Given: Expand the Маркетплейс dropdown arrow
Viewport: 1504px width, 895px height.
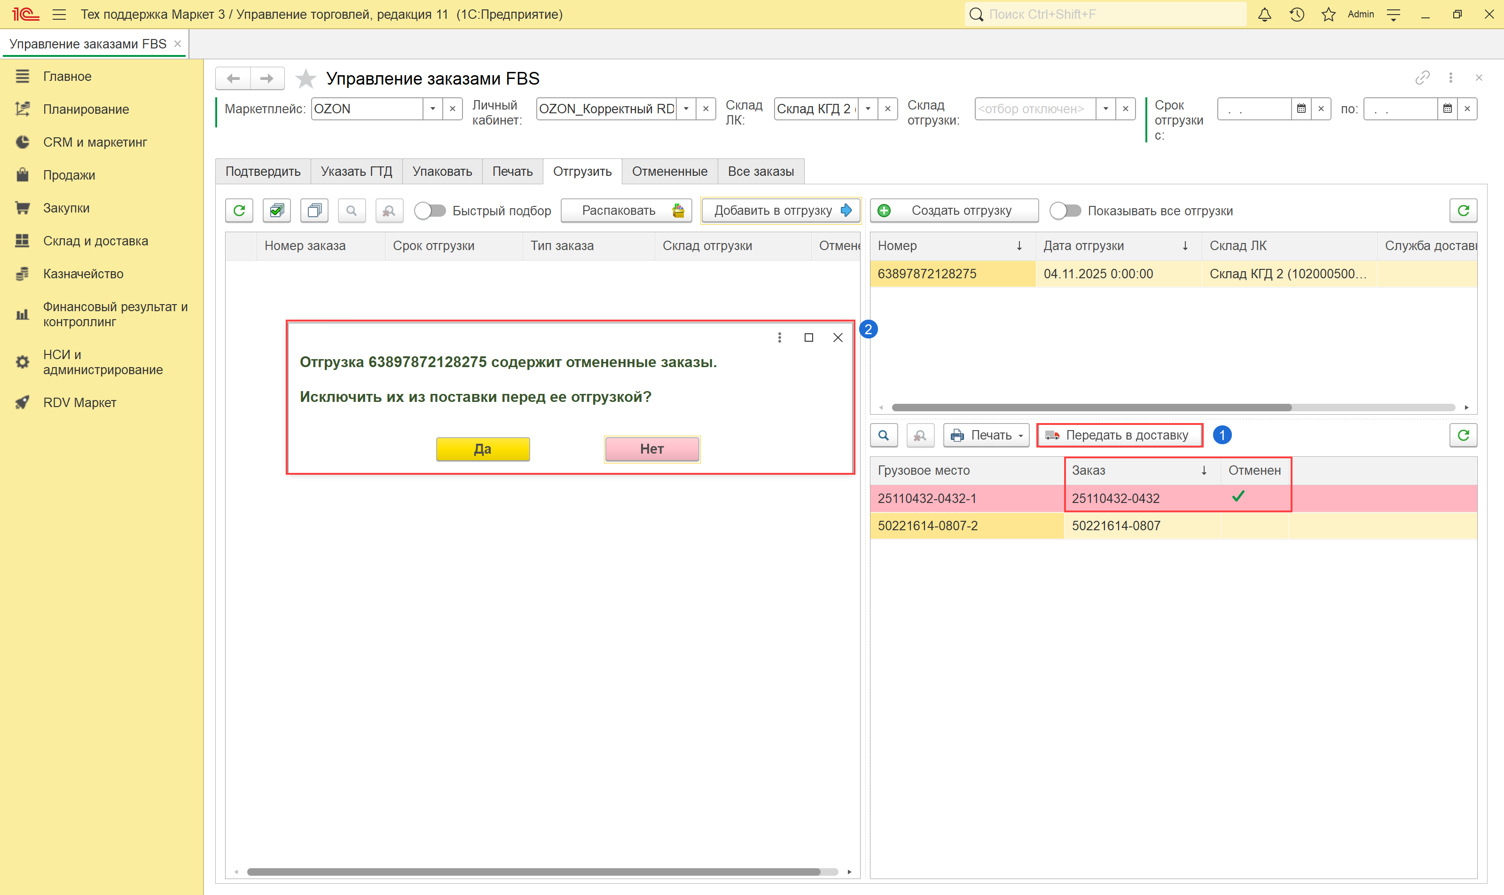Looking at the screenshot, I should pos(432,109).
